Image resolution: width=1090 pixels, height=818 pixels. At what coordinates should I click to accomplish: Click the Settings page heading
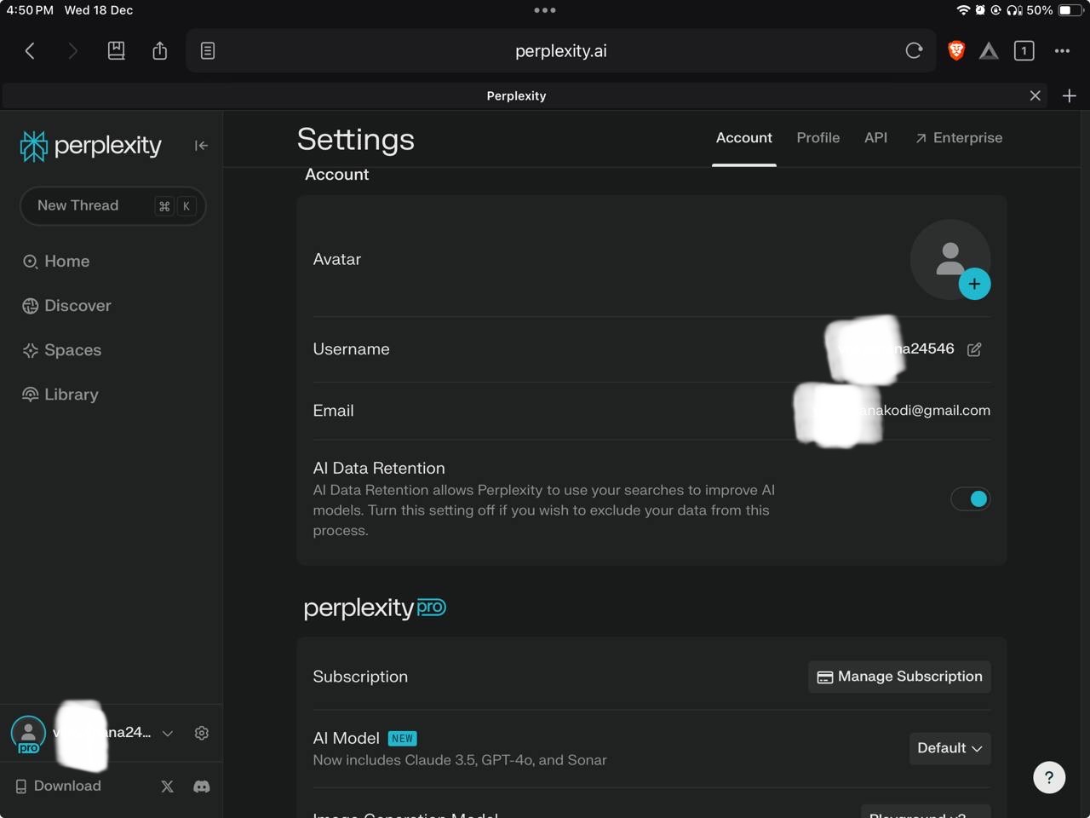(355, 139)
